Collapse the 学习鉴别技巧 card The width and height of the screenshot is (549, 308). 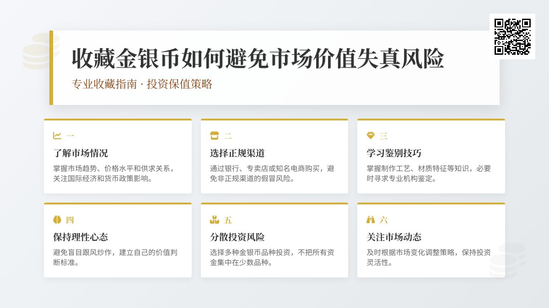point(431,156)
